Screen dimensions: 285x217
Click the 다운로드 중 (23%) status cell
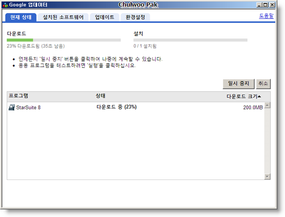point(116,107)
